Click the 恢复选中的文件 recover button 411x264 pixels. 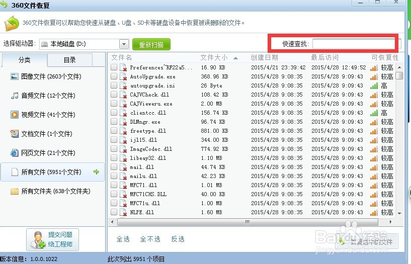367,242
